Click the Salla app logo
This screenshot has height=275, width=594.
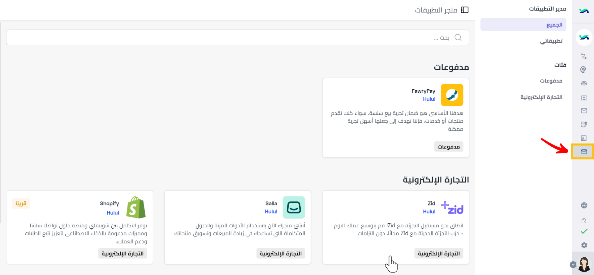294,208
